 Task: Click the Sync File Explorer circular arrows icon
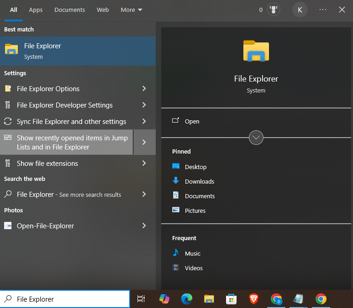[x=8, y=121]
